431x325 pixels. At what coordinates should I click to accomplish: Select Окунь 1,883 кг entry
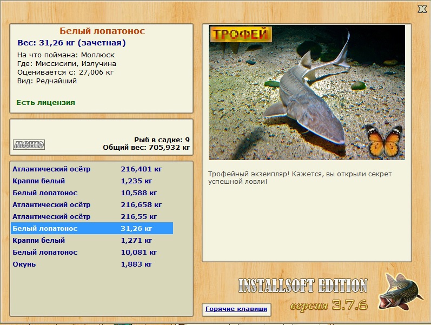[92, 264]
